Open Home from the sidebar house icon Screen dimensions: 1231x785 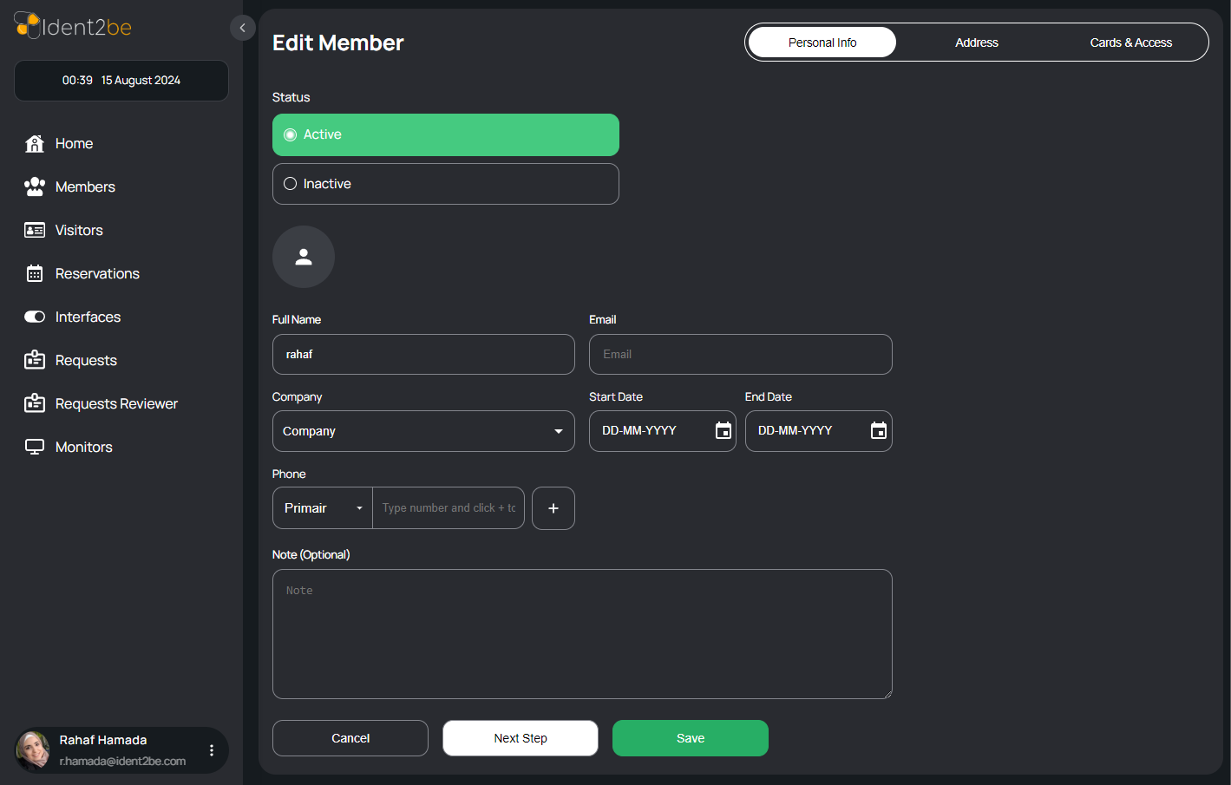pyautogui.click(x=35, y=144)
